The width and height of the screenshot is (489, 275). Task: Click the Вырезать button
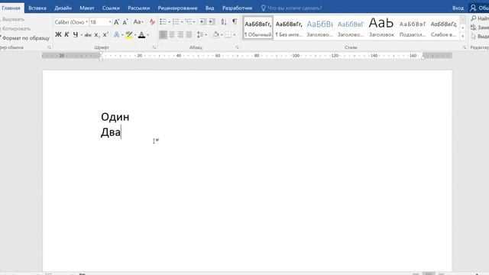click(x=13, y=19)
